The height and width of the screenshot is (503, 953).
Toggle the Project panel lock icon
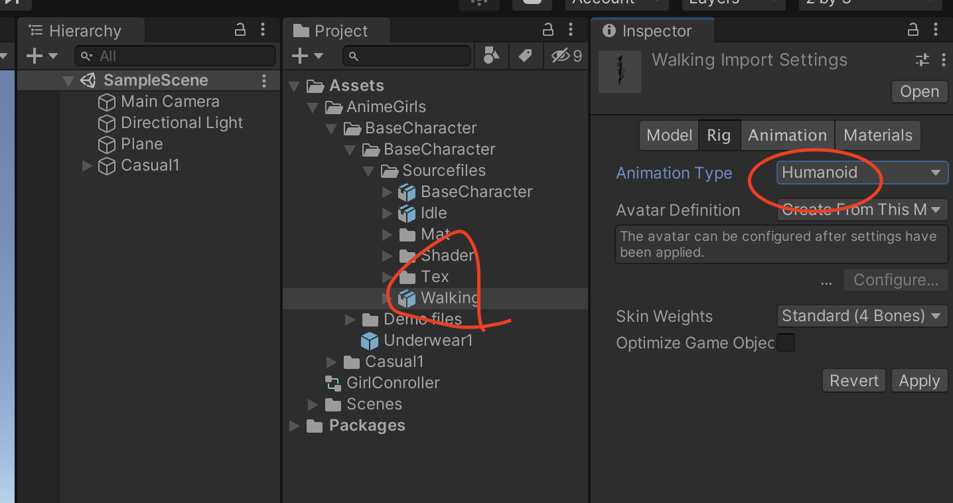(548, 30)
